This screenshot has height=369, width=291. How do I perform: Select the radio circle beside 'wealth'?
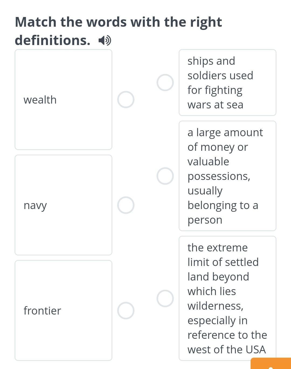tap(126, 100)
